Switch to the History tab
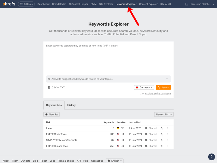 (71, 105)
